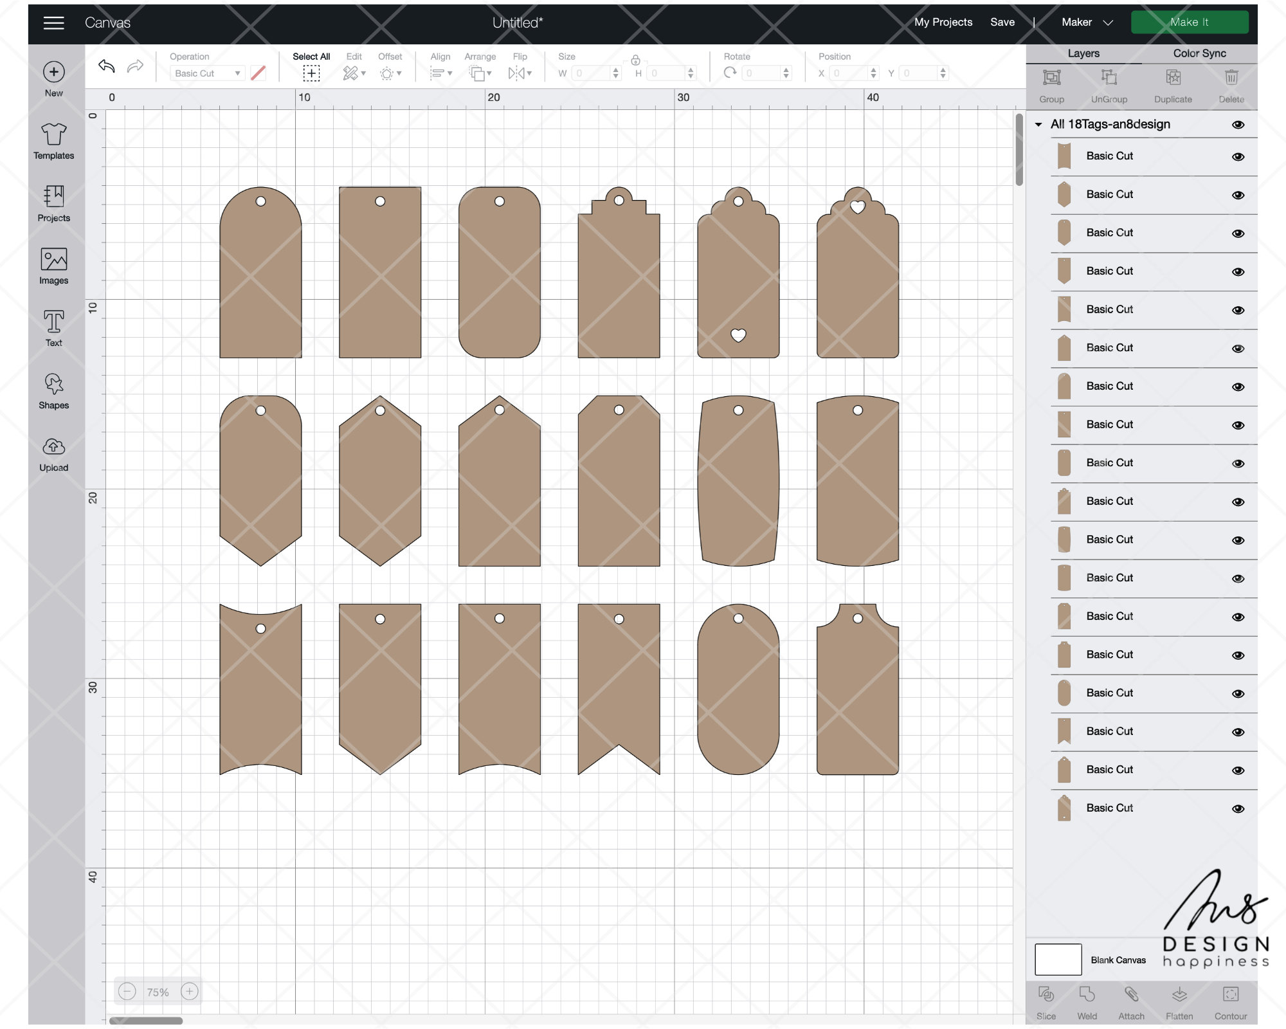
Task: Click the Duplicate icon
Action: coord(1173,78)
